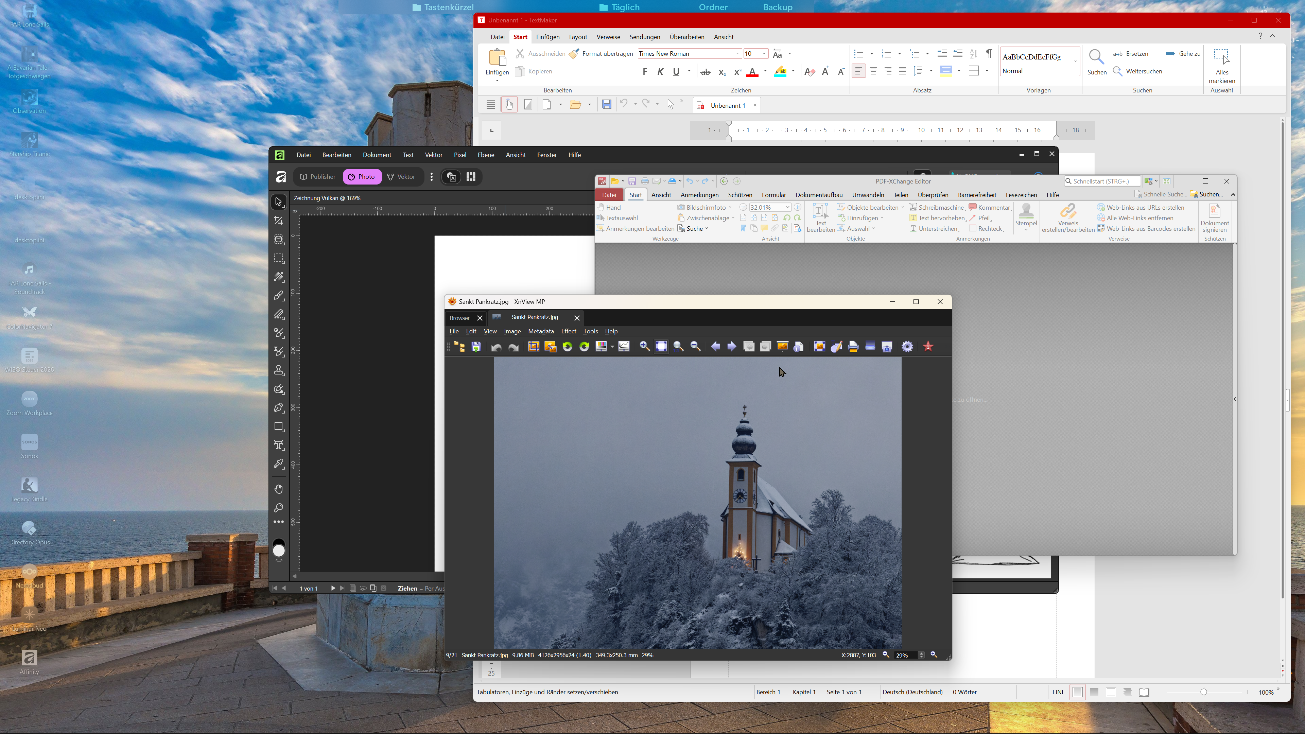Click the zoom in magnifier in XnView toolbar
Viewport: 1305px width, 734px height.
pyautogui.click(x=644, y=347)
